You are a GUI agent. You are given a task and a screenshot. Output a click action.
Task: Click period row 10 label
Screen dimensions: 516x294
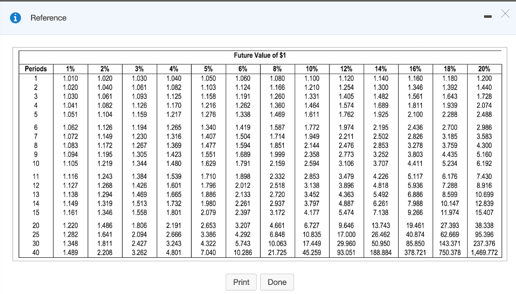click(35, 164)
